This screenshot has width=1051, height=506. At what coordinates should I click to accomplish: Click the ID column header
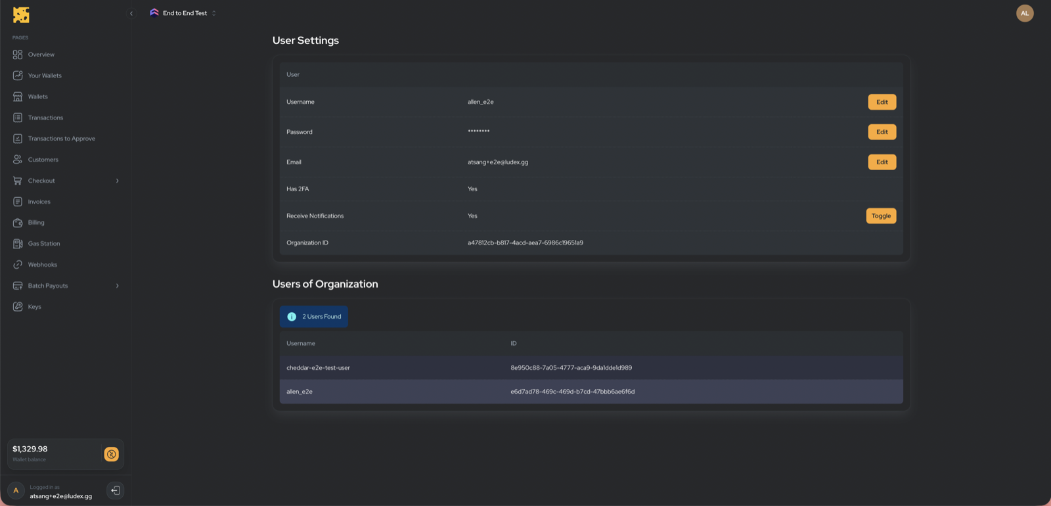(x=514, y=344)
